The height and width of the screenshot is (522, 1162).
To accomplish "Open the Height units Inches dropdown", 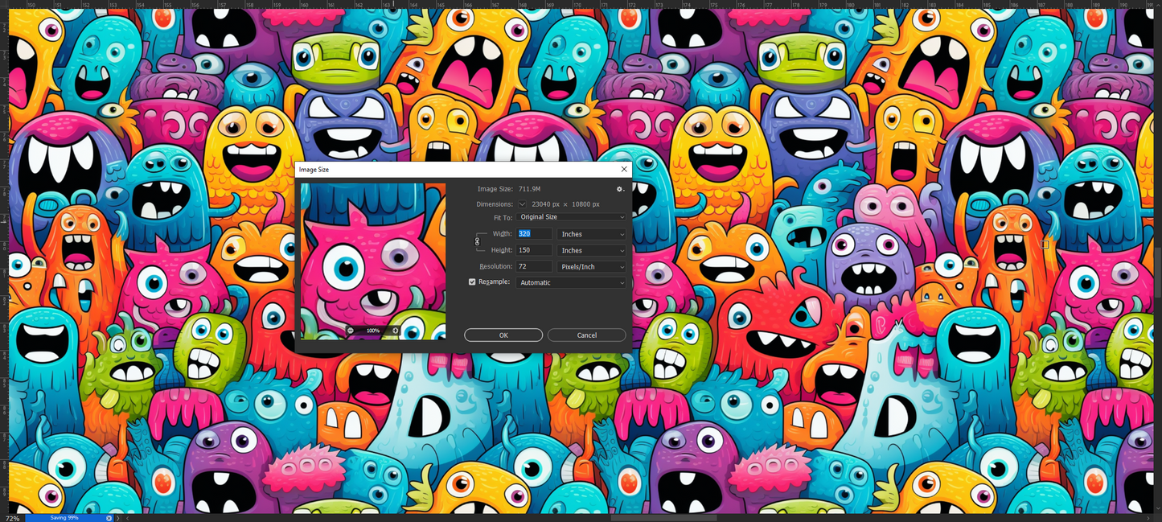I will point(591,250).
